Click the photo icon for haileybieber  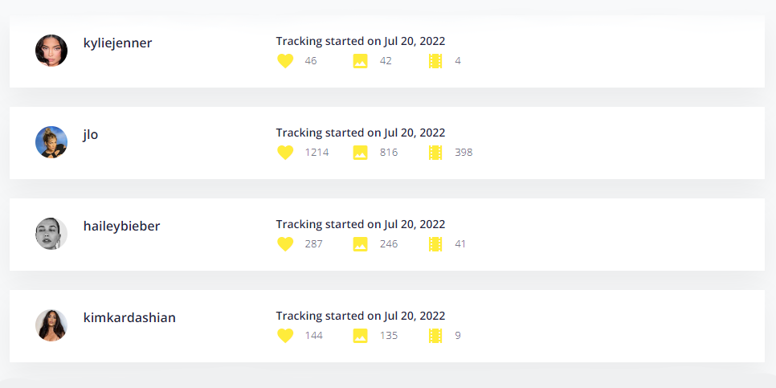coord(360,244)
